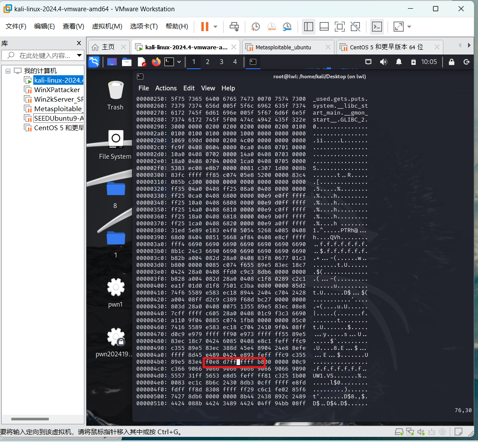Click the battery power tray icon
The width and height of the screenshot is (478, 442).
[x=414, y=62]
